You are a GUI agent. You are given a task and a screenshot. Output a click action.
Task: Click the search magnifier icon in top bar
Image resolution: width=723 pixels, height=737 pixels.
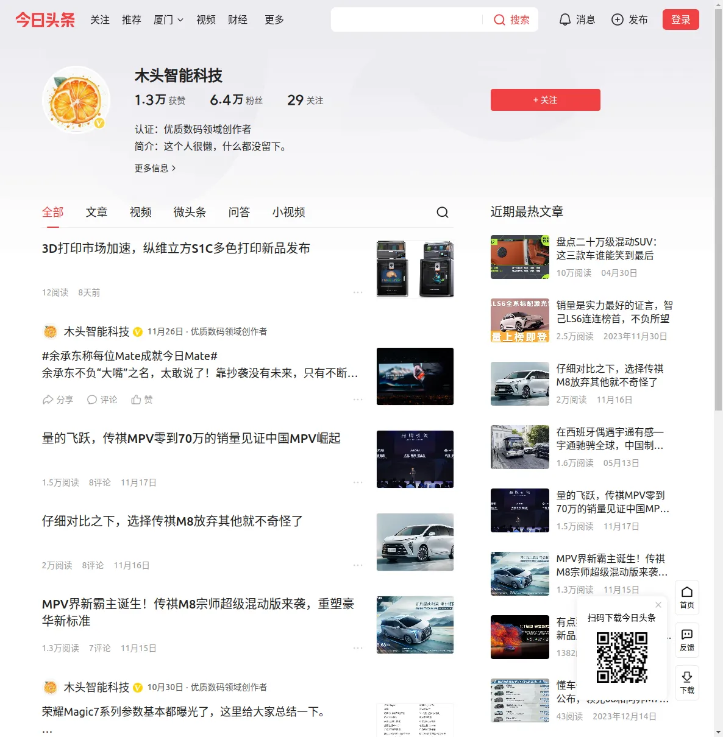[499, 20]
